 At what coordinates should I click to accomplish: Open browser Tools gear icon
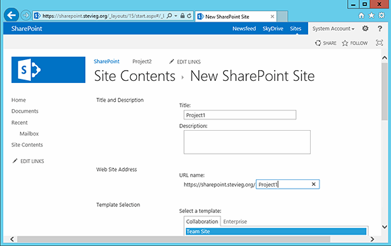click(x=382, y=16)
